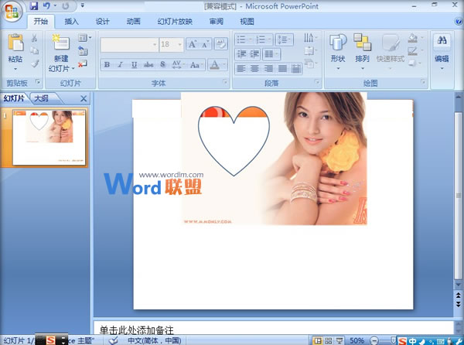
Task: Open character spacing options
Action: point(178,64)
